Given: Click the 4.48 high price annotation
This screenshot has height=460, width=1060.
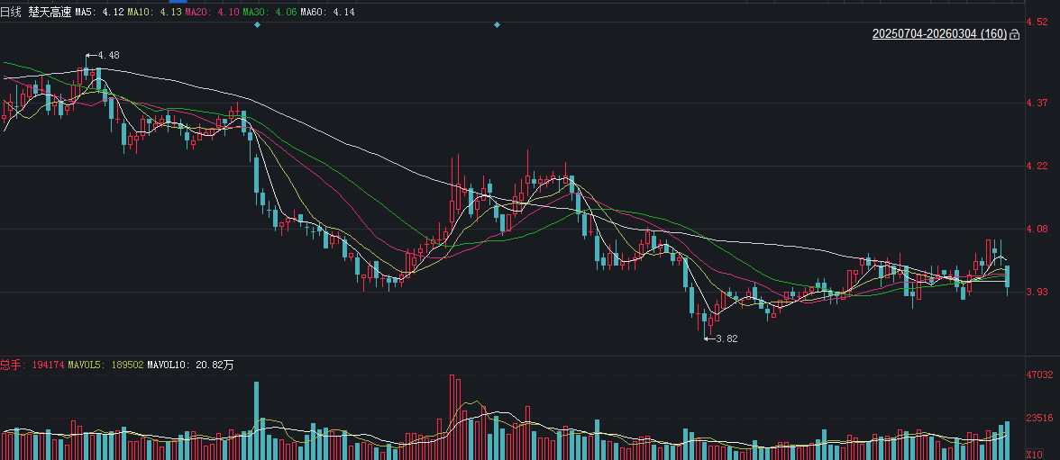Looking at the screenshot, I should (107, 55).
